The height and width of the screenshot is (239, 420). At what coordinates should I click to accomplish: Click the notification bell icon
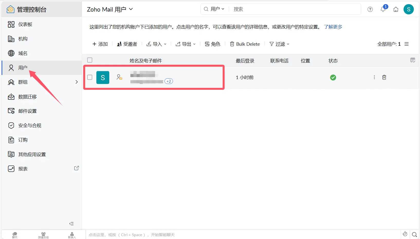(383, 9)
